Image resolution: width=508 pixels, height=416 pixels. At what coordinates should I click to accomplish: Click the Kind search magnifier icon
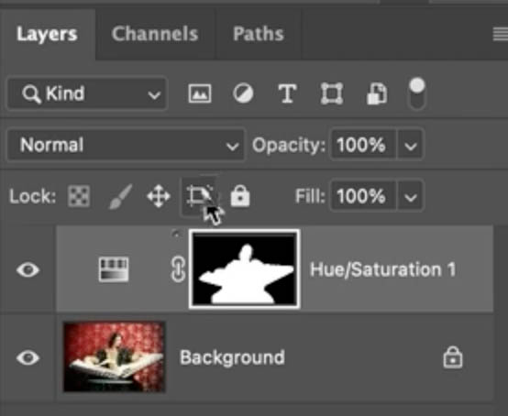coord(31,94)
